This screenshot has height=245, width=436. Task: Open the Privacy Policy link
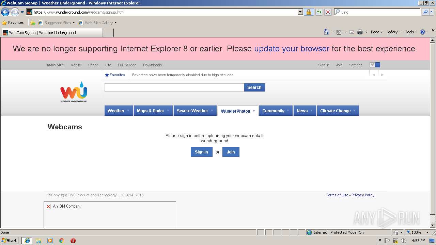click(x=363, y=195)
